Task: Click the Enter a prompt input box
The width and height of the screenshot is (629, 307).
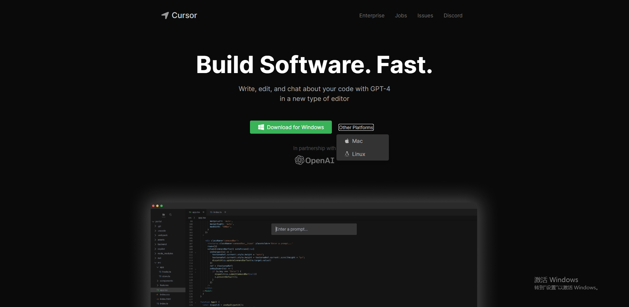Action: coord(314,229)
